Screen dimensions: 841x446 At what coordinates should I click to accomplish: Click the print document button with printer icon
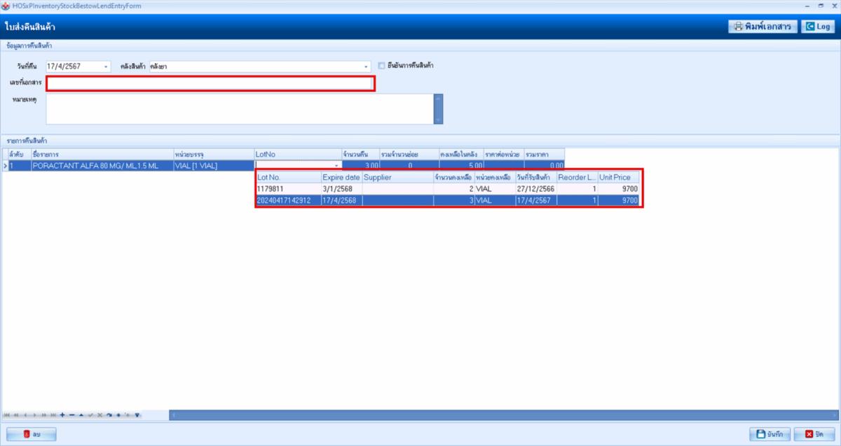click(762, 27)
